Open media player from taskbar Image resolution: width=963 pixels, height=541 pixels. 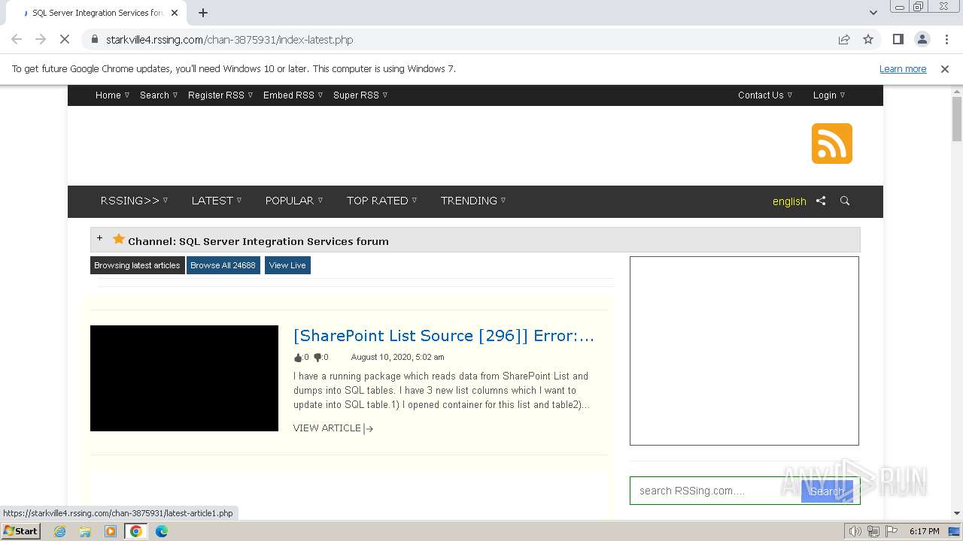click(x=111, y=531)
